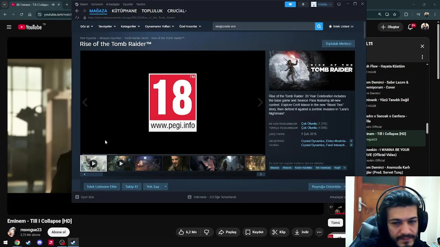Open YouTube notifications bell
Screen dimensions: 440x247
410,27
